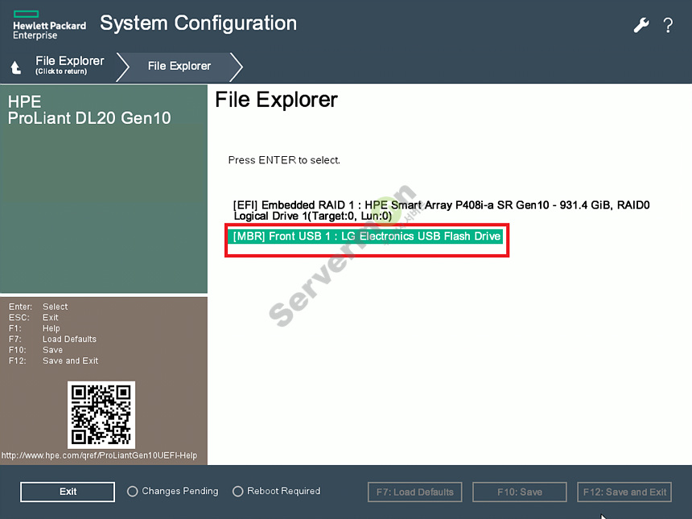The image size is (692, 519).
Task: Click the QR code image
Action: (101, 415)
